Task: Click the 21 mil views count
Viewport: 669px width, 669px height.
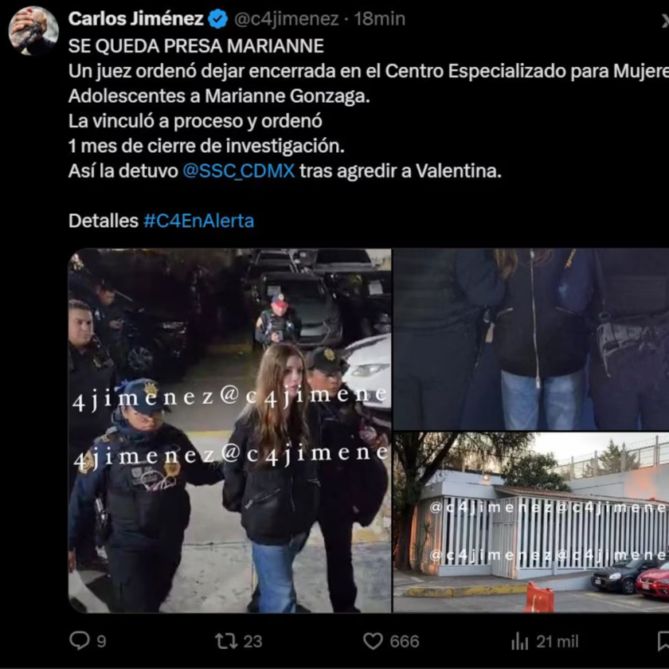Action: [x=557, y=642]
